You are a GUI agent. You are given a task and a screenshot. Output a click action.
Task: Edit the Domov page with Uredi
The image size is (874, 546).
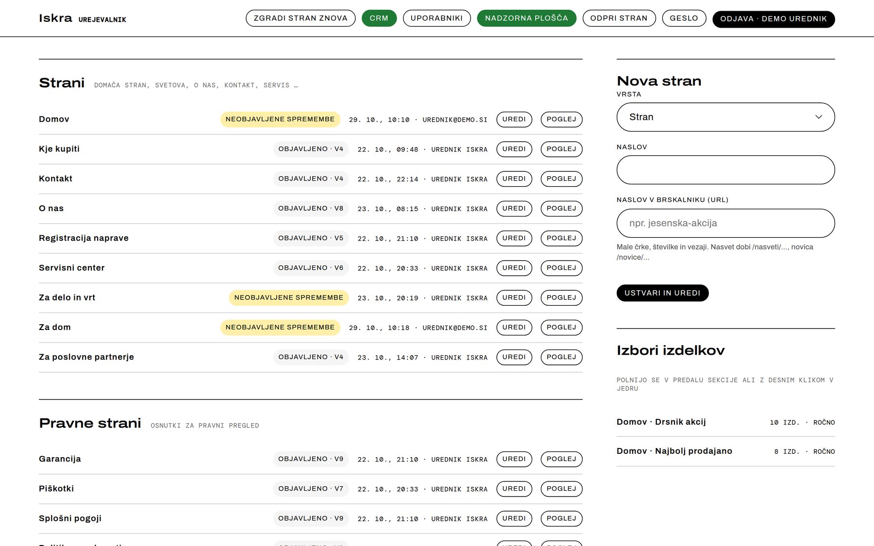pyautogui.click(x=514, y=119)
